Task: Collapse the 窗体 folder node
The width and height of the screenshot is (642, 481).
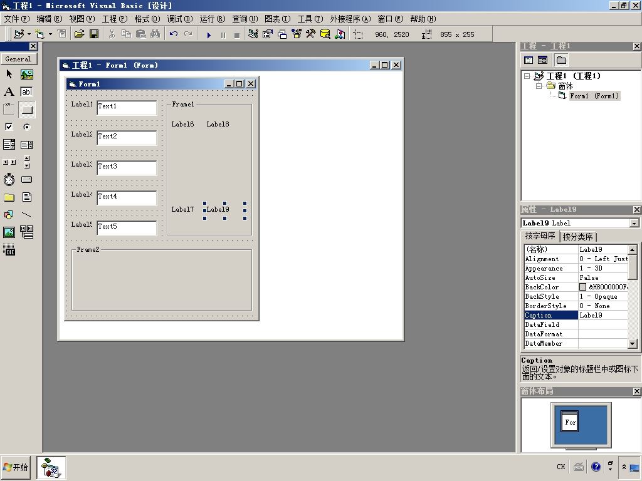Action: (539, 86)
